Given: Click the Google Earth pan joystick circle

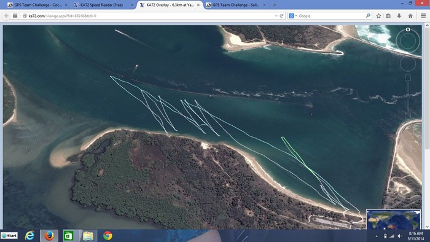Looking at the screenshot, I should (408, 64).
